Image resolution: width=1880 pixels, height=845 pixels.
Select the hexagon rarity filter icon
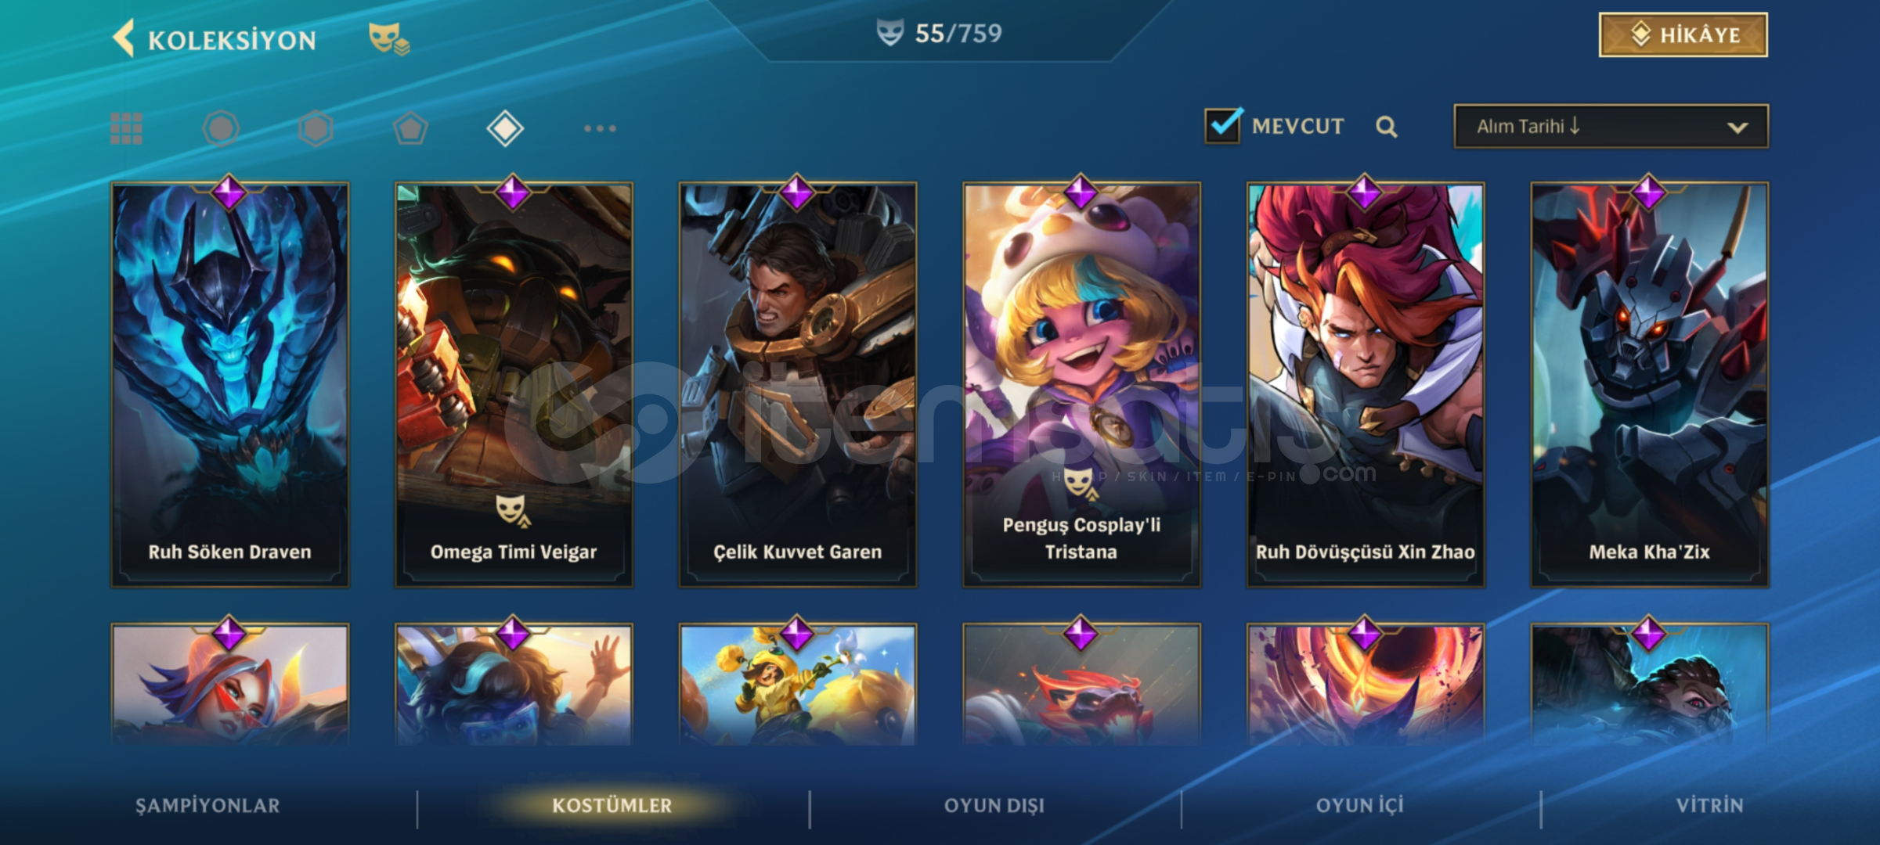pos(316,128)
